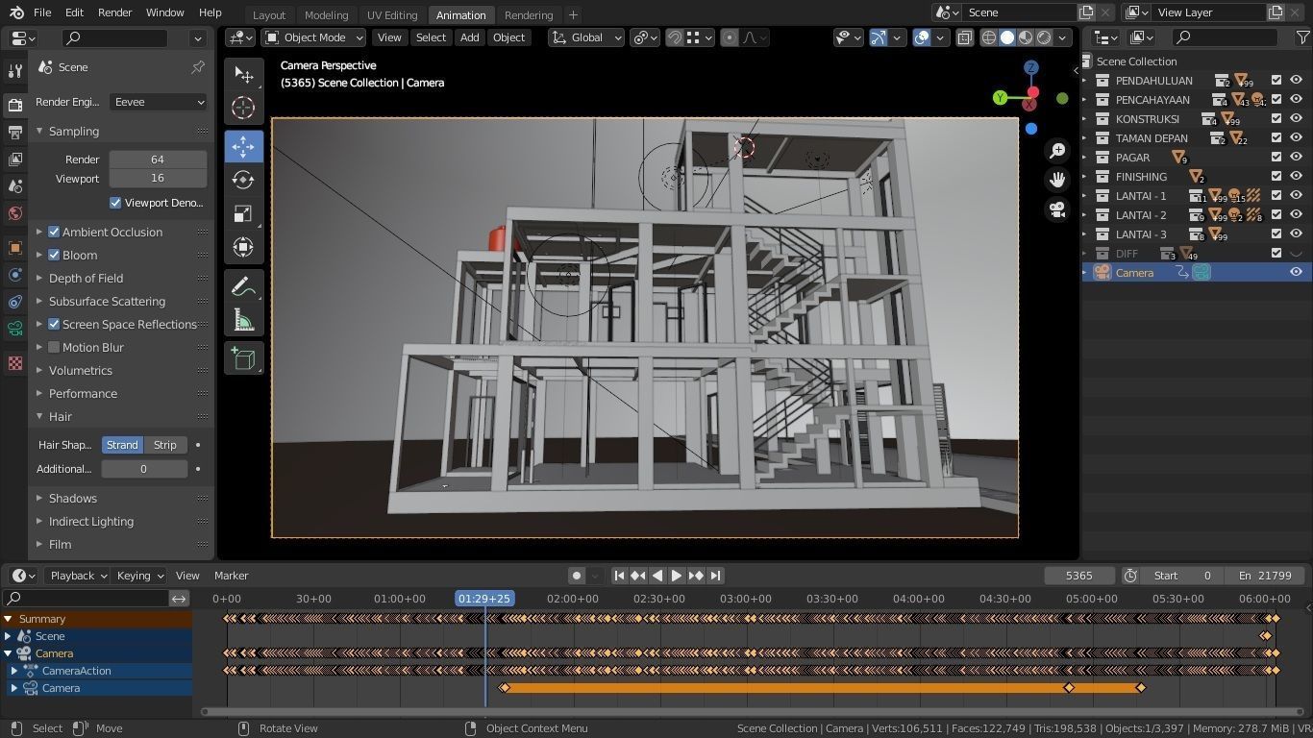
Task: Open the Playback dropdown
Action: pyautogui.click(x=79, y=576)
